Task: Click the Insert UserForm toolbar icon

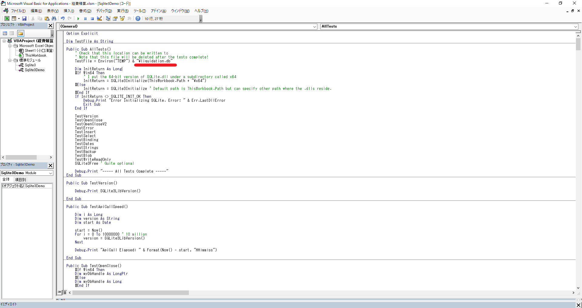Action: click(x=14, y=18)
